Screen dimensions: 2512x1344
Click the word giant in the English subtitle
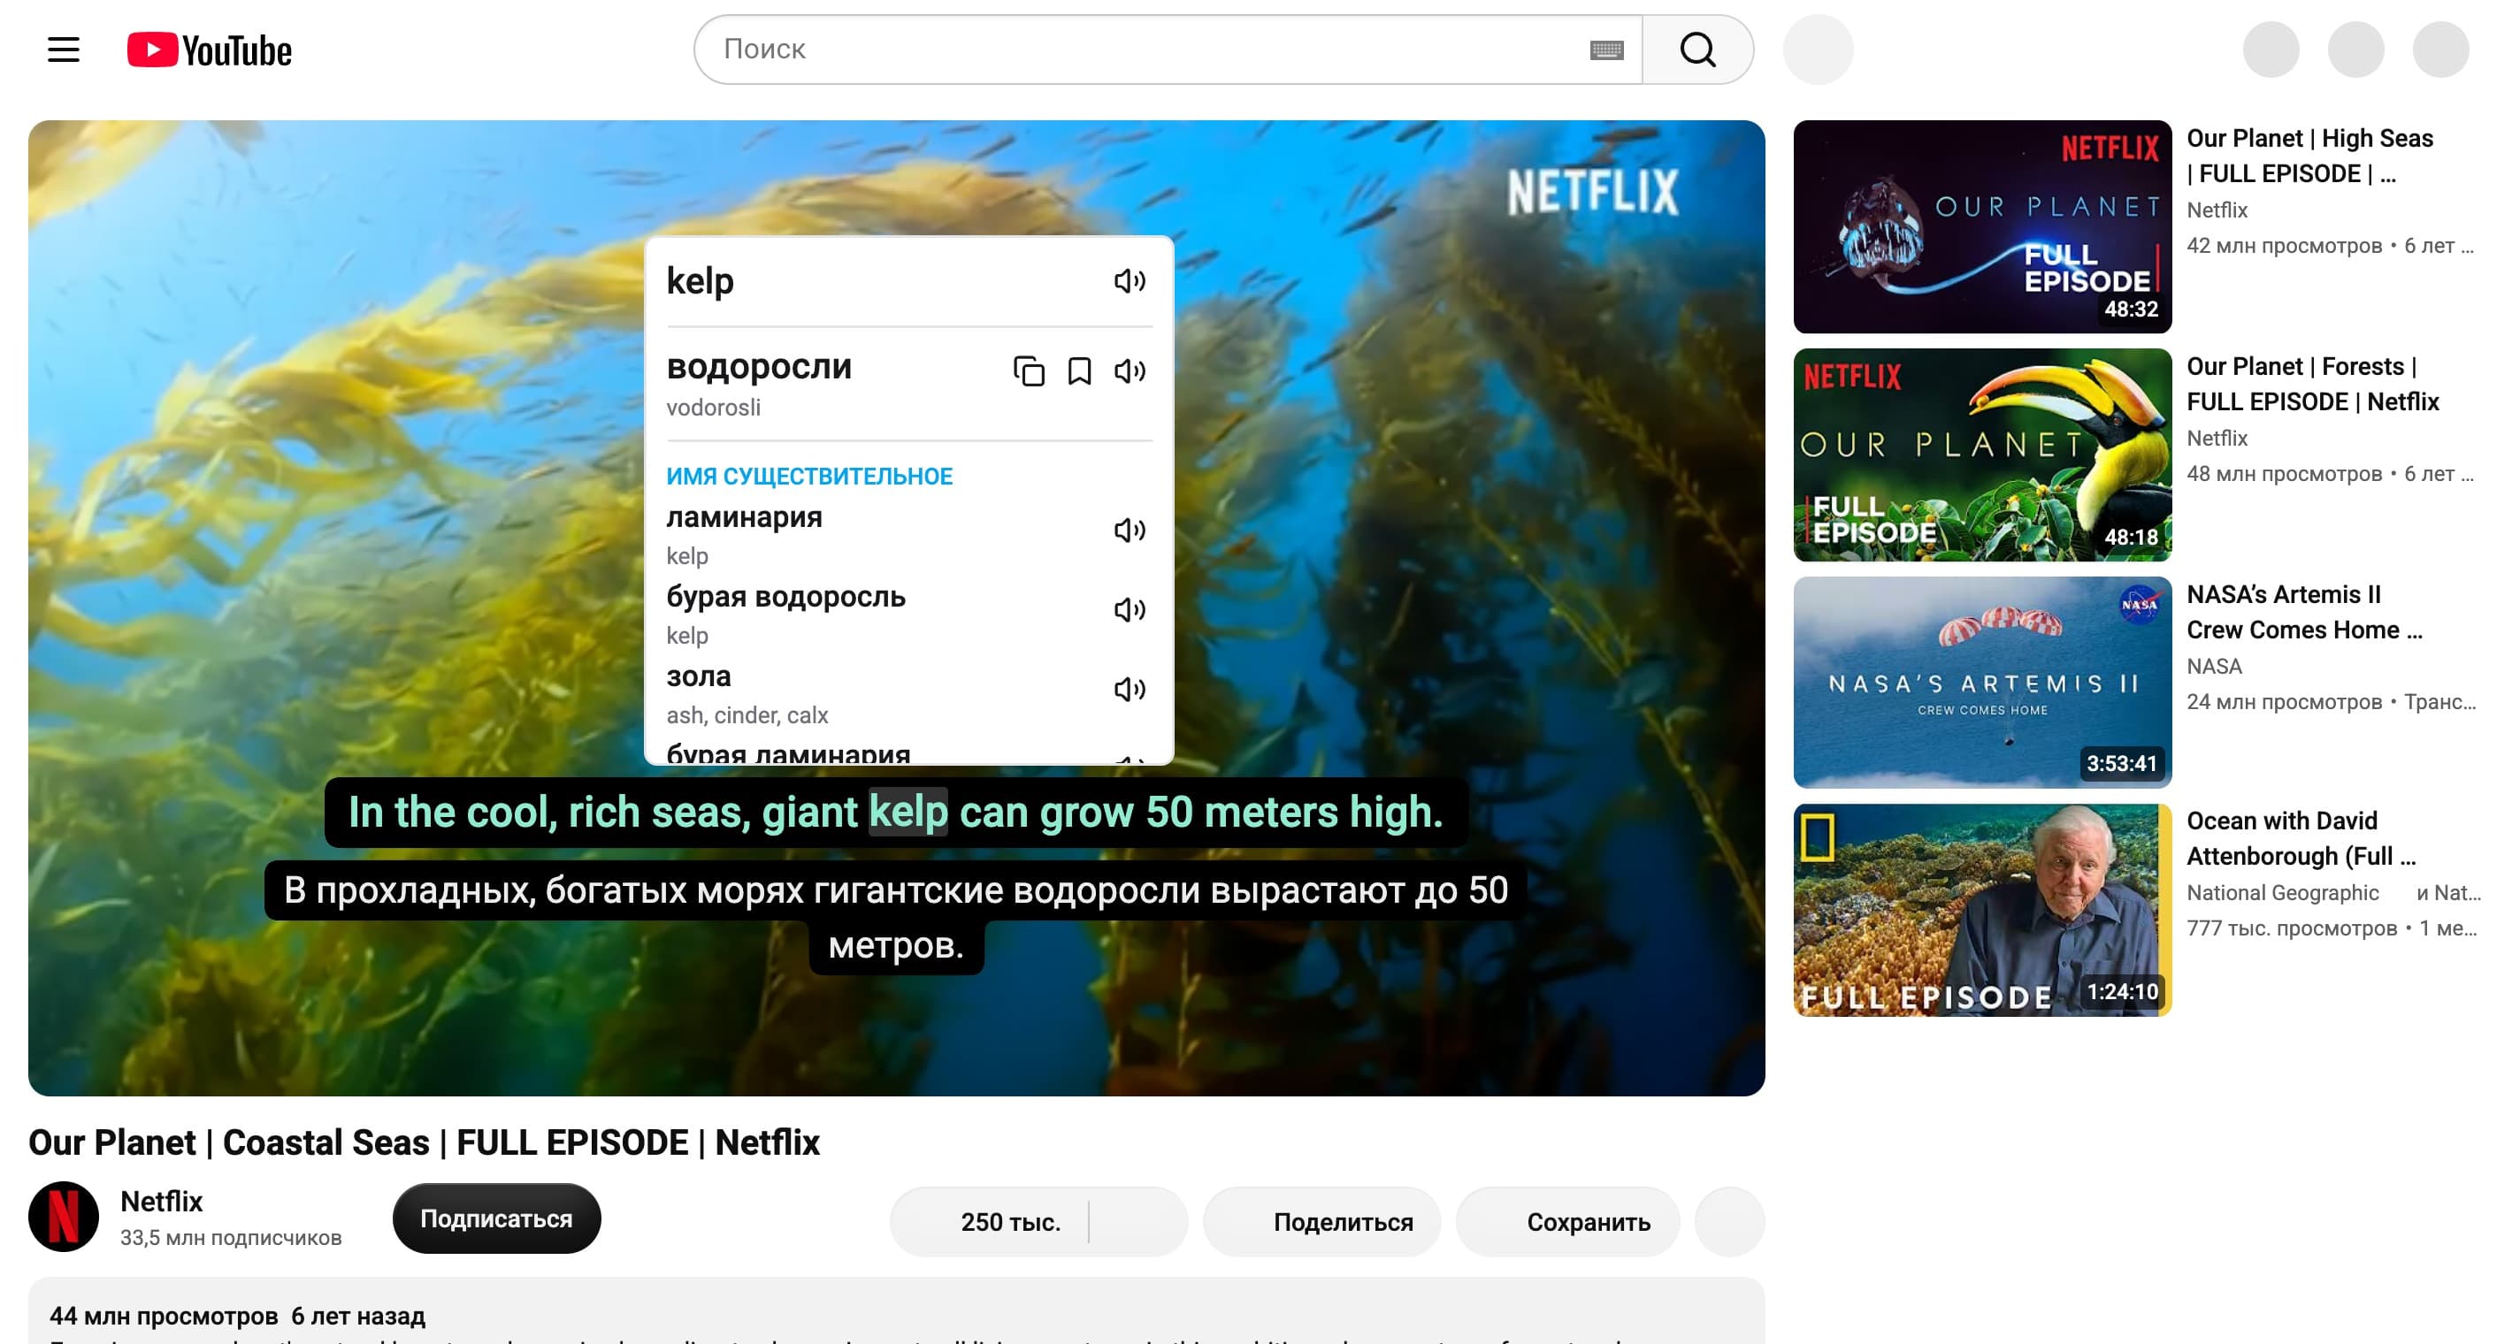tap(809, 812)
